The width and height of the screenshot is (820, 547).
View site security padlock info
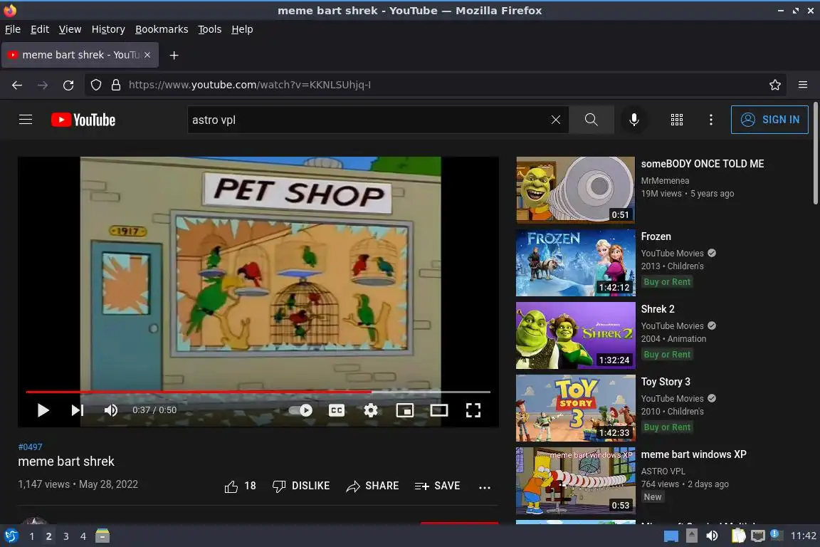pos(116,85)
